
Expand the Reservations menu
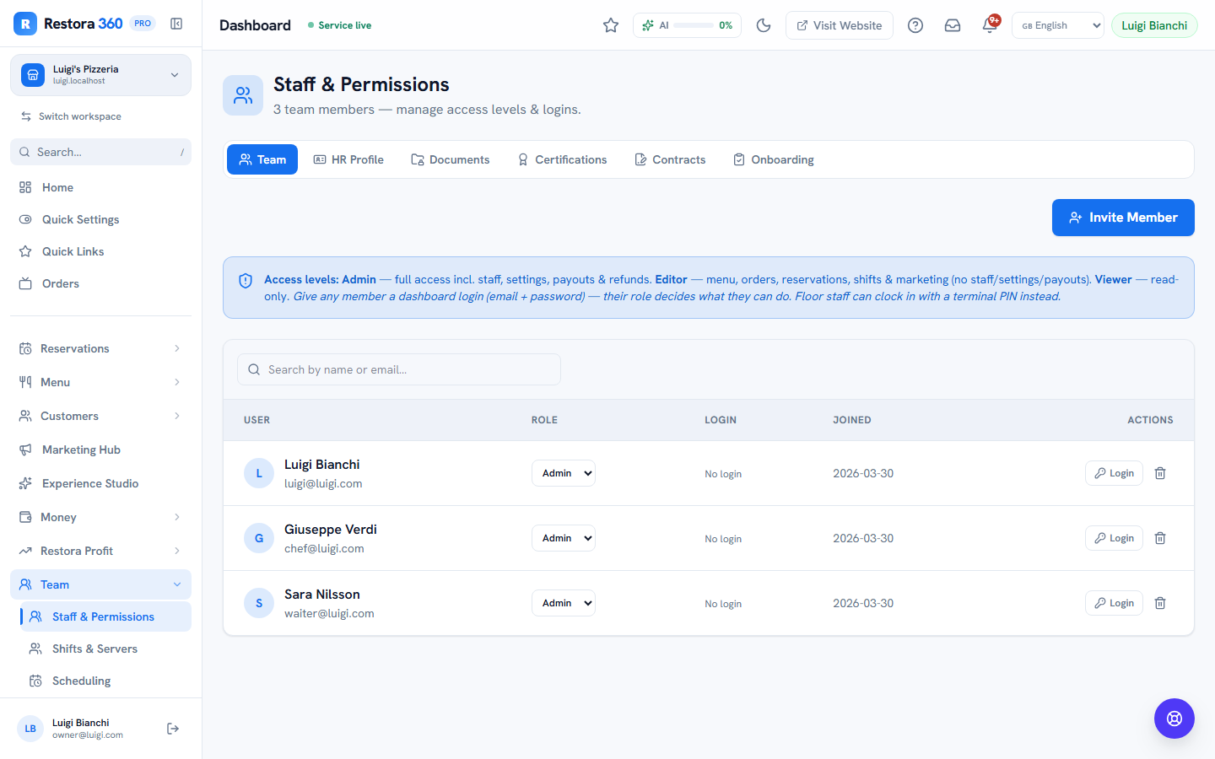[x=100, y=348]
